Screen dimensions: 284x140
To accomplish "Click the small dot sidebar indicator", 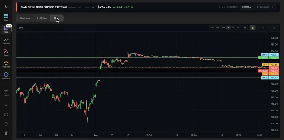I will click(6, 105).
